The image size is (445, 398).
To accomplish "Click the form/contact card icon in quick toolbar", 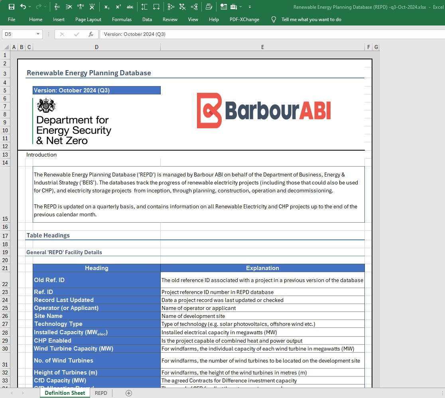I will coord(224,7).
